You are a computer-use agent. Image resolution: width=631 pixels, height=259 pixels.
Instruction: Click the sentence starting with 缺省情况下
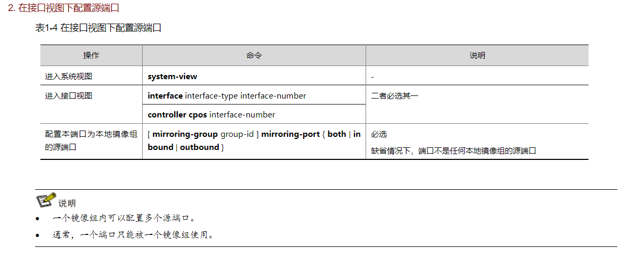[x=453, y=150]
